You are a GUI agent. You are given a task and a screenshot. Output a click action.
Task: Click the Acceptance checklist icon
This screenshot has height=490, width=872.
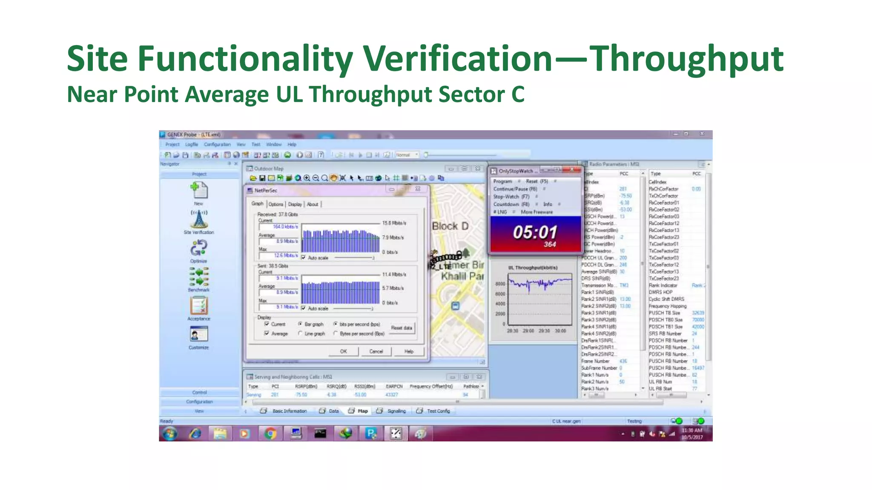pos(199,305)
